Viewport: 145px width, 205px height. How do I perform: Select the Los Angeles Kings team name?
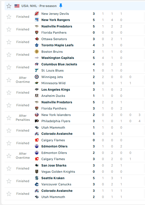(x=56, y=90)
